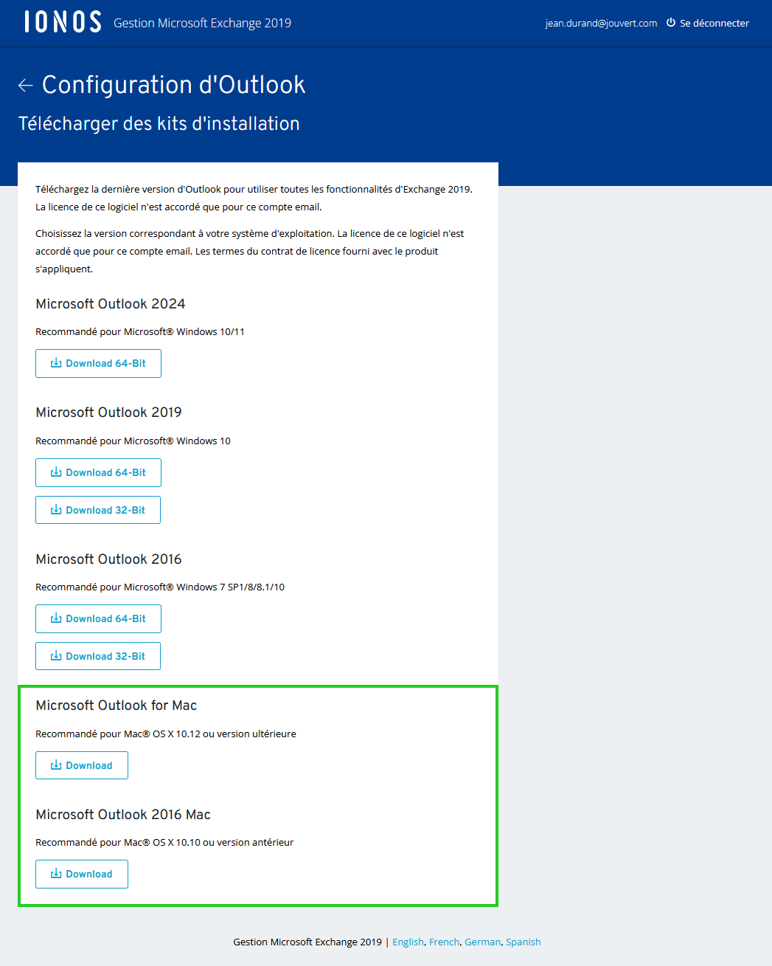Click the Microsoft Outlook 2024 heading

pos(111,304)
